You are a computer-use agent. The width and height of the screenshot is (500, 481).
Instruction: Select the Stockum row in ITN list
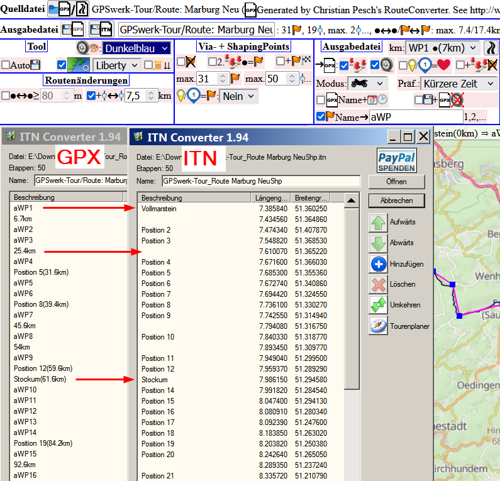pyautogui.click(x=155, y=380)
